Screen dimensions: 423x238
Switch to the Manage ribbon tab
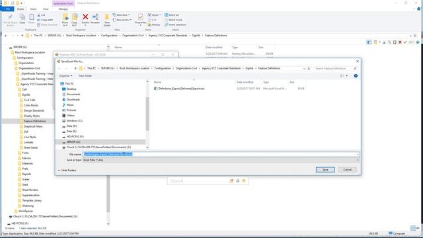pos(63,9)
